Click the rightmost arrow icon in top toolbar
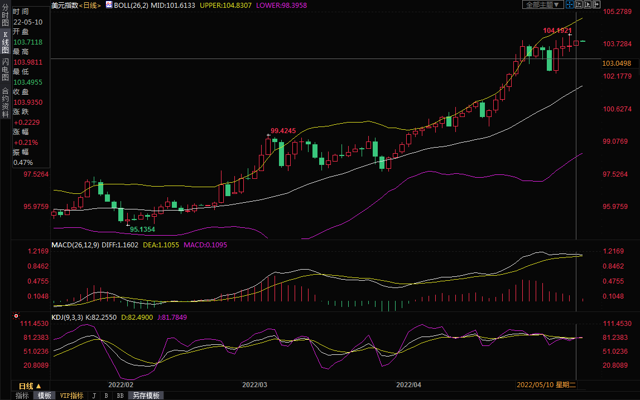Screen dimensions: 640x400 click(x=596, y=4)
